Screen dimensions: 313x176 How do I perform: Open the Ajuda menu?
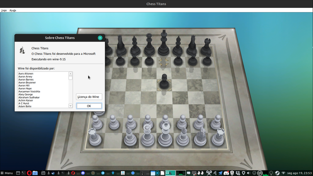[13, 10]
